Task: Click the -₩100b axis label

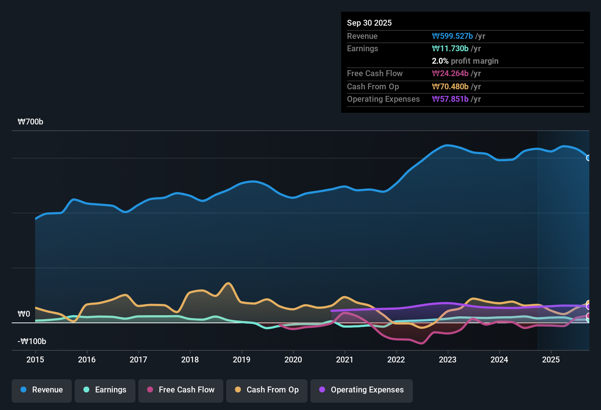Action: tap(31, 341)
